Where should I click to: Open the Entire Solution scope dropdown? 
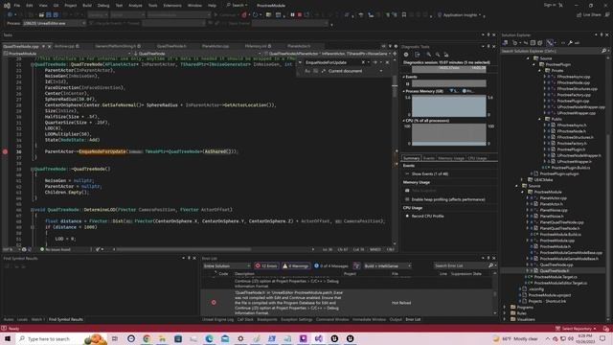[x=227, y=266]
